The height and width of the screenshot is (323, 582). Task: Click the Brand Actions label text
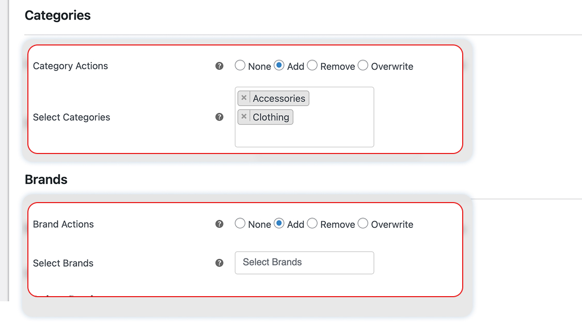64,224
